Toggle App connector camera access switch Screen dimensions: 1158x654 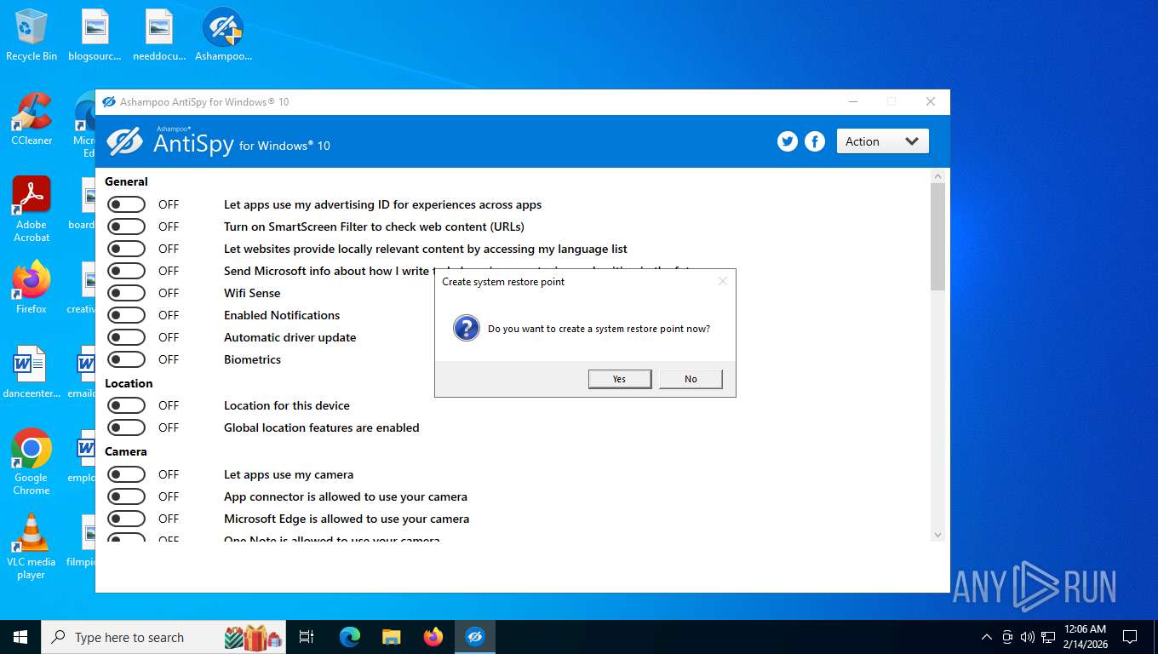(126, 496)
